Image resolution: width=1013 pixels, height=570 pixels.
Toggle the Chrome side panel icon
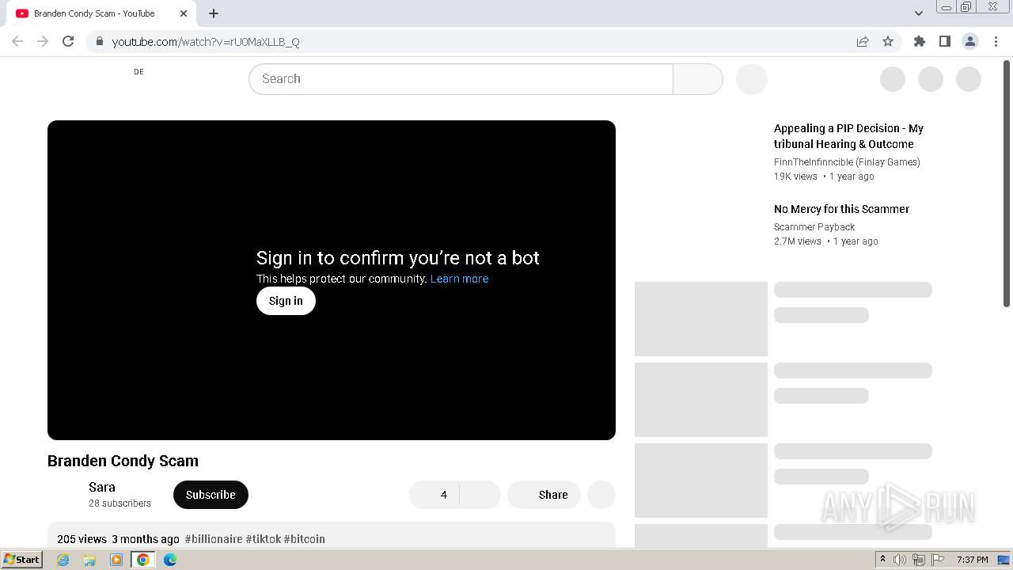tap(944, 41)
